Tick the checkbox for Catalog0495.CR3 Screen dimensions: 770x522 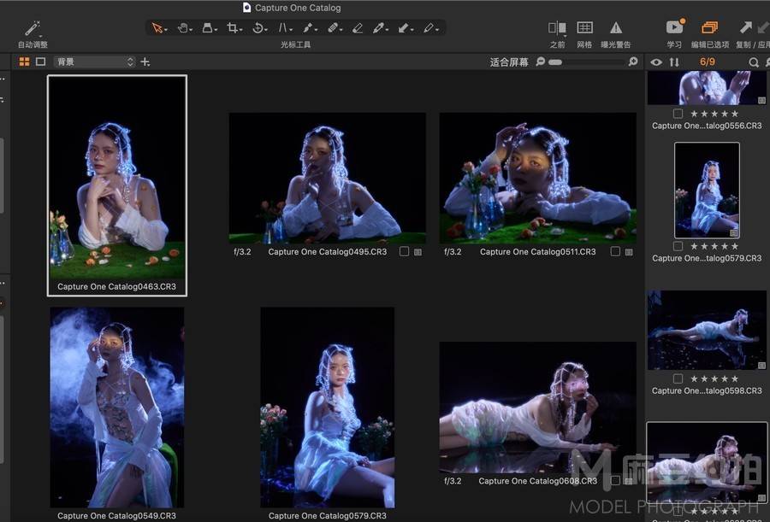(x=404, y=251)
